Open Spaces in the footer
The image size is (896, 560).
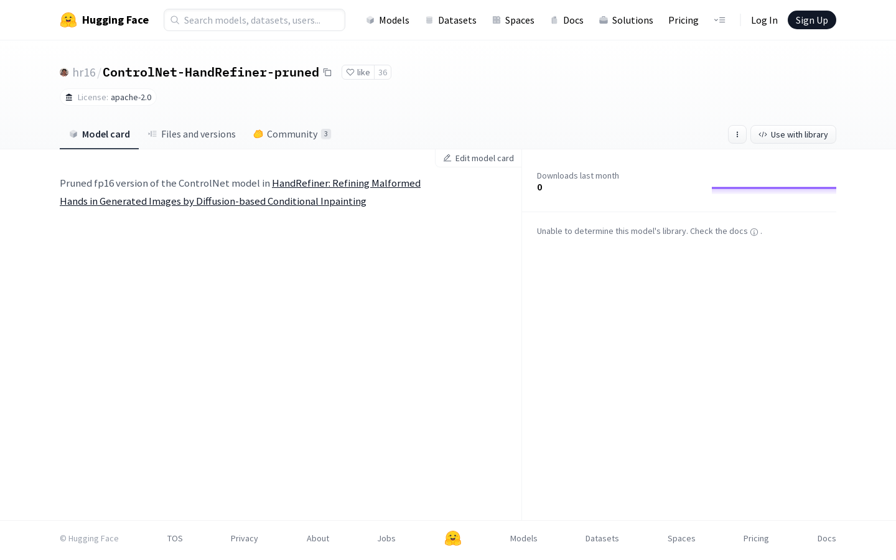(x=681, y=538)
